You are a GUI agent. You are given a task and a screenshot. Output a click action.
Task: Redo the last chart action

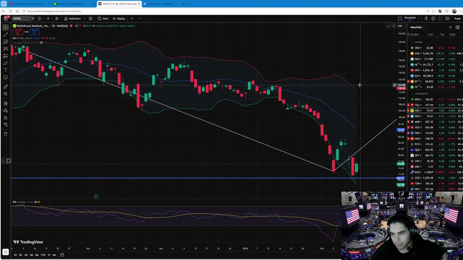click(x=139, y=18)
